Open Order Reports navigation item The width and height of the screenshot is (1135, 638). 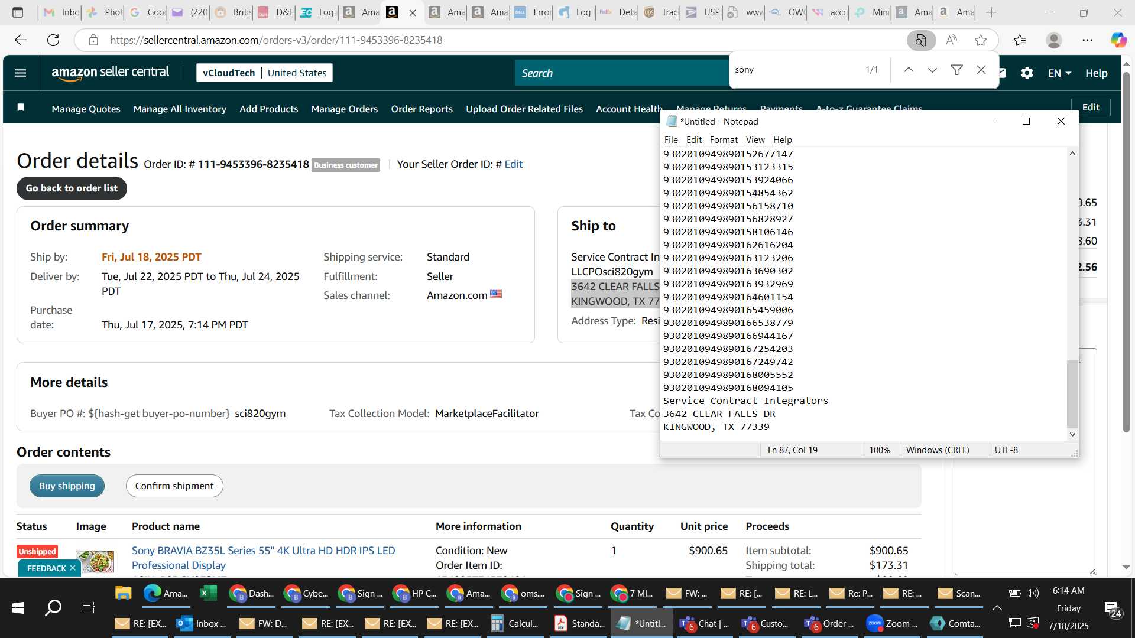coord(421,109)
